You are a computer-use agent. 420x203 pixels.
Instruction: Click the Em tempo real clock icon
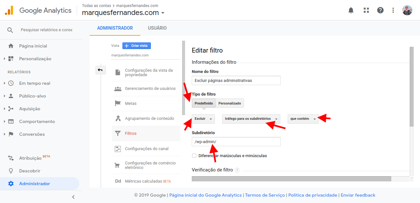[11, 83]
